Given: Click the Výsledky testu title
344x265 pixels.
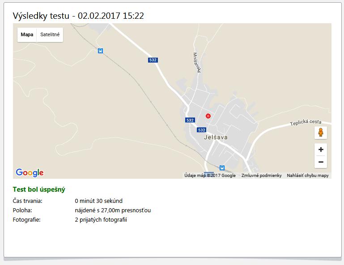Looking at the screenshot, I should pyautogui.click(x=41, y=16).
